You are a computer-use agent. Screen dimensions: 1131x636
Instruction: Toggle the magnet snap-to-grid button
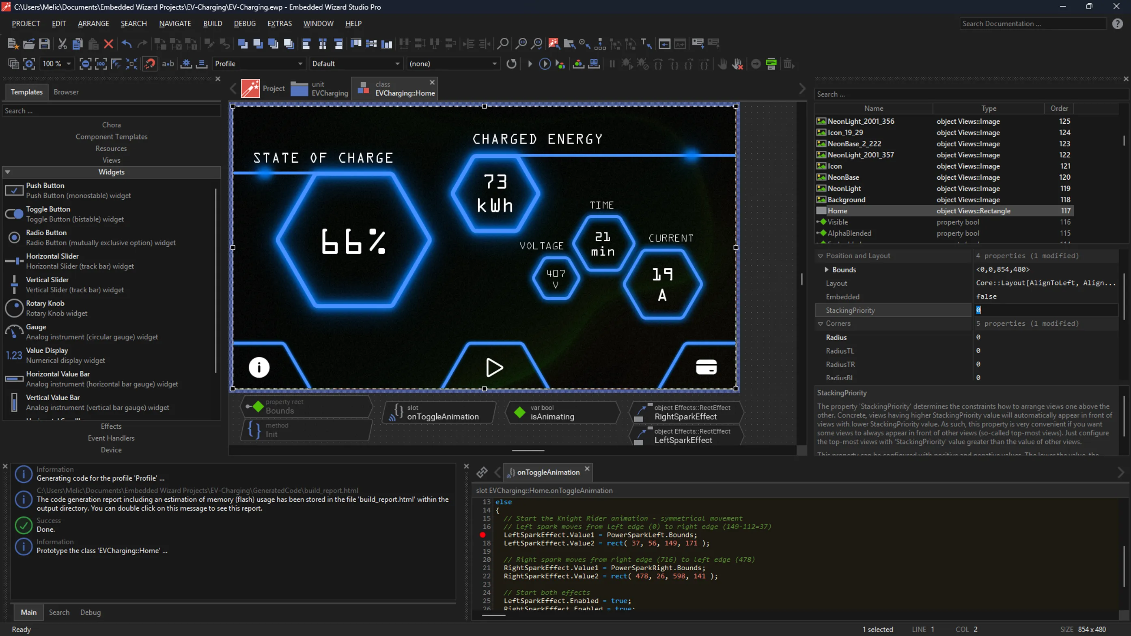(x=150, y=64)
